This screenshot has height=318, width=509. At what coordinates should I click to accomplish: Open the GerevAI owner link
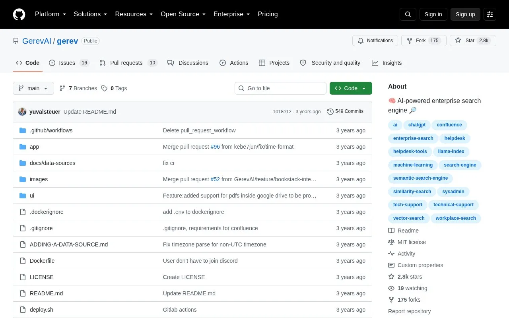(x=37, y=41)
